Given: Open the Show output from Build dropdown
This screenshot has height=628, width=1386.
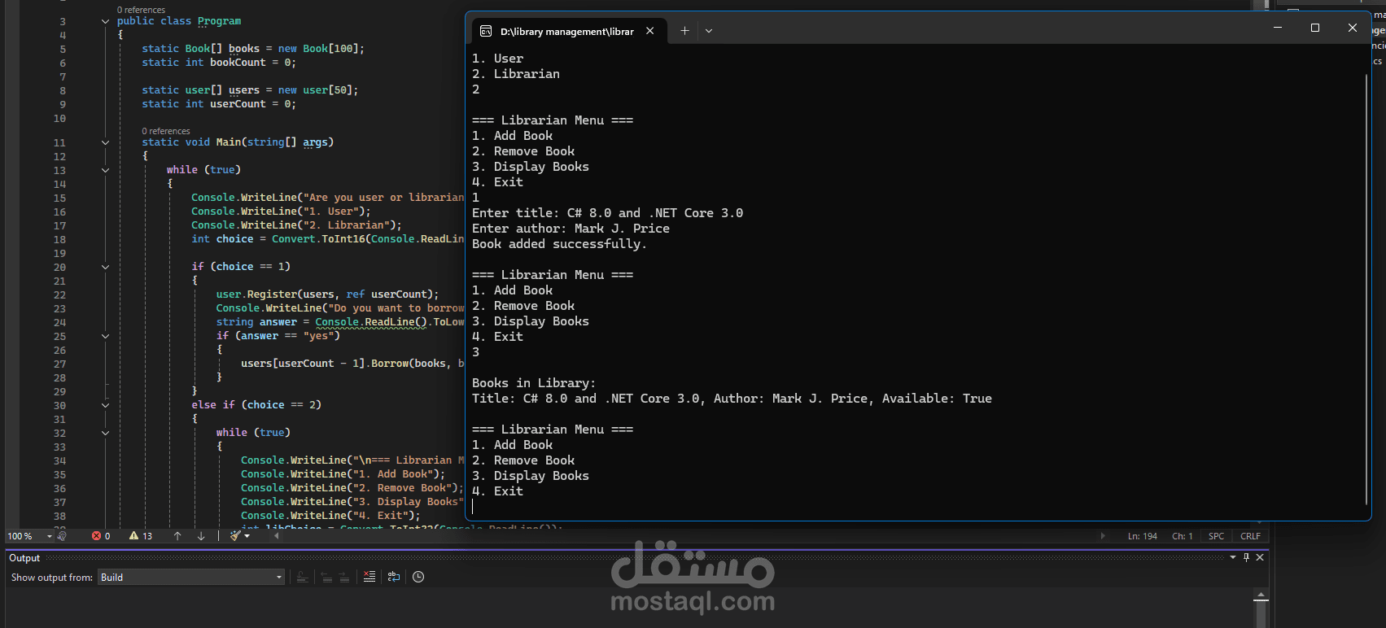Looking at the screenshot, I should click(191, 578).
